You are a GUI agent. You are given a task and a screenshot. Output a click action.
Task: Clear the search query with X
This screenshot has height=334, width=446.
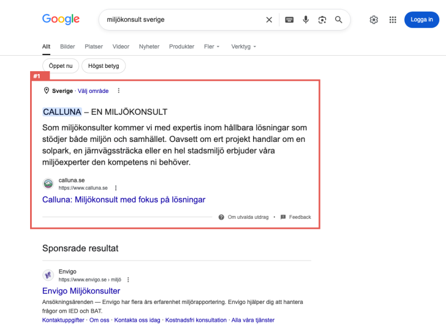[269, 19]
